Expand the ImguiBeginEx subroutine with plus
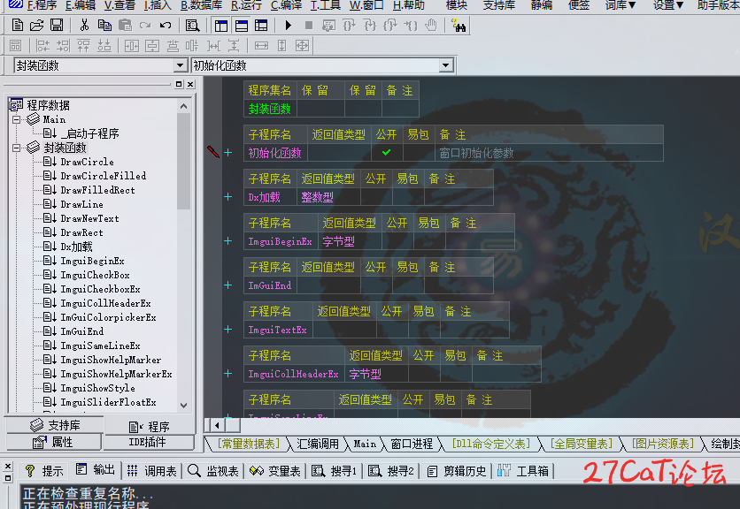The image size is (740, 509). pyautogui.click(x=228, y=241)
